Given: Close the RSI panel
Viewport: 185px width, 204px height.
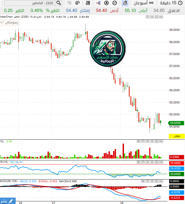Looking at the screenshot, I should (x=139, y=162).
